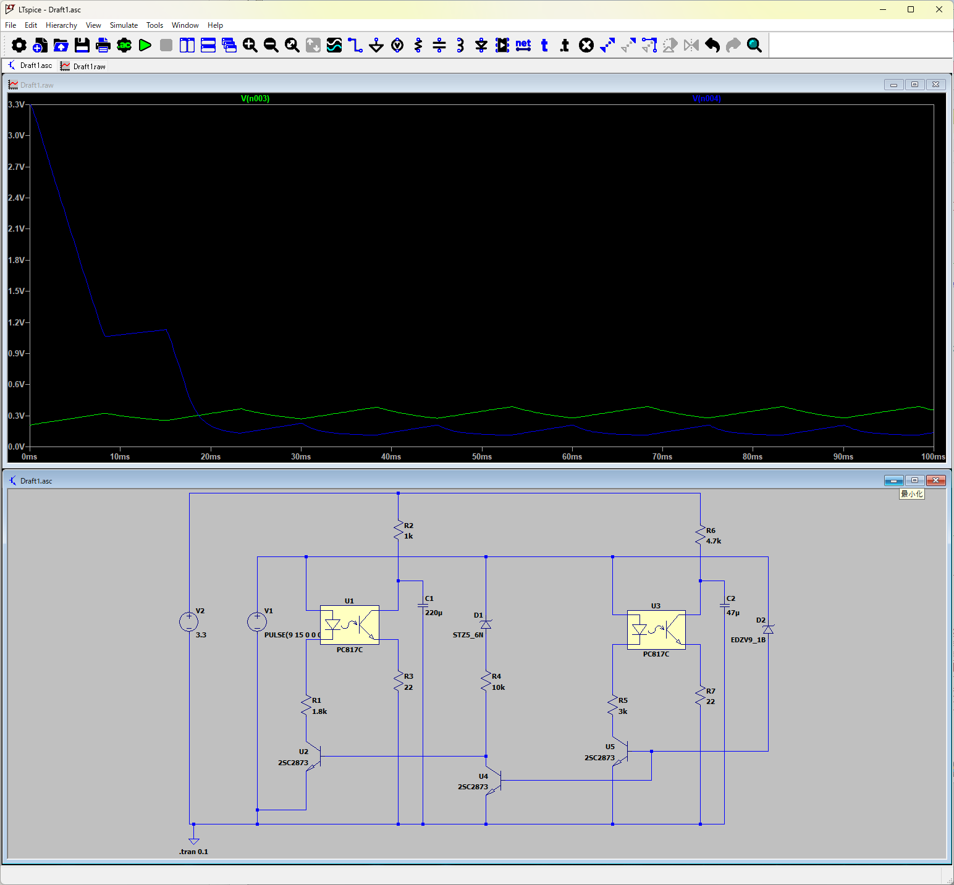Select the Diode component tool
The image size is (954, 885).
coord(481,45)
